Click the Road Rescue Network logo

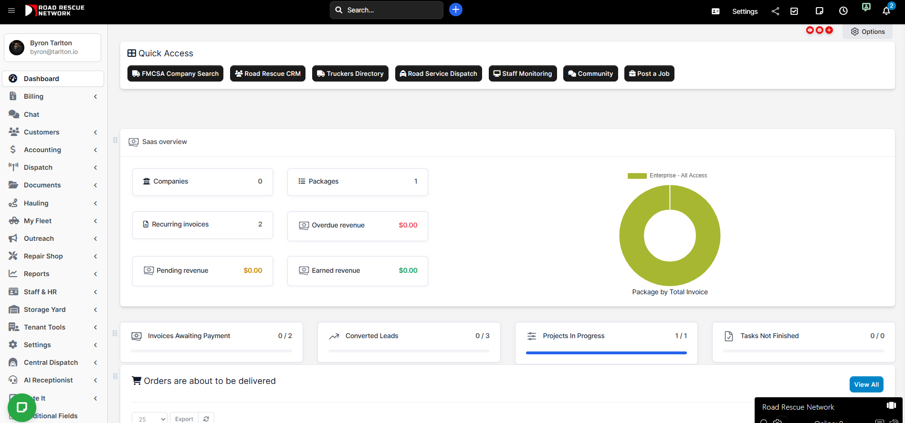[55, 10]
